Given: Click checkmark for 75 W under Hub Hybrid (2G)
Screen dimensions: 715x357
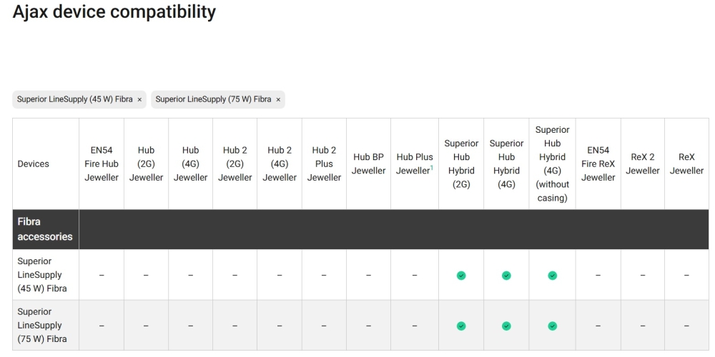Looking at the screenshot, I should 461,326.
